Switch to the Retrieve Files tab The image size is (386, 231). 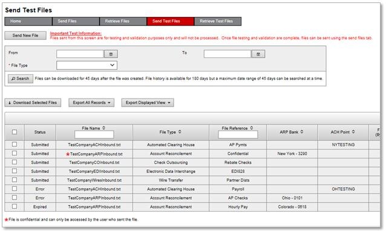coord(123,21)
